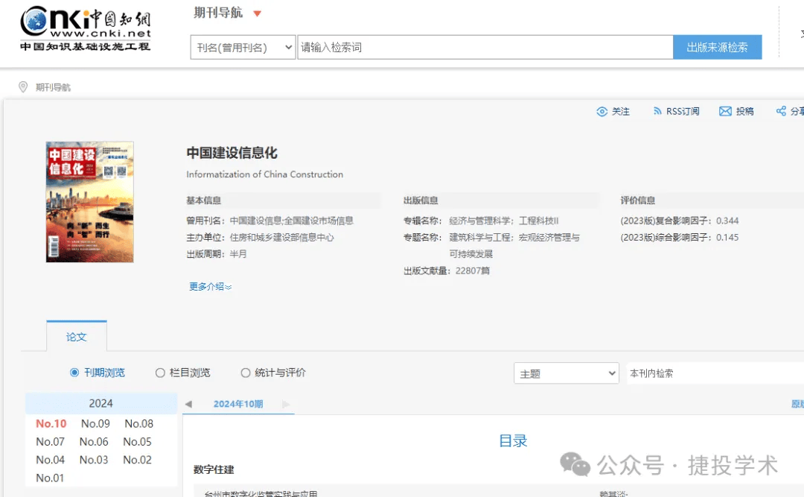Click the 投稿 envelope icon

point(725,112)
